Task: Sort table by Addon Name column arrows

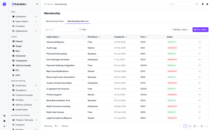Action: click(x=60, y=37)
